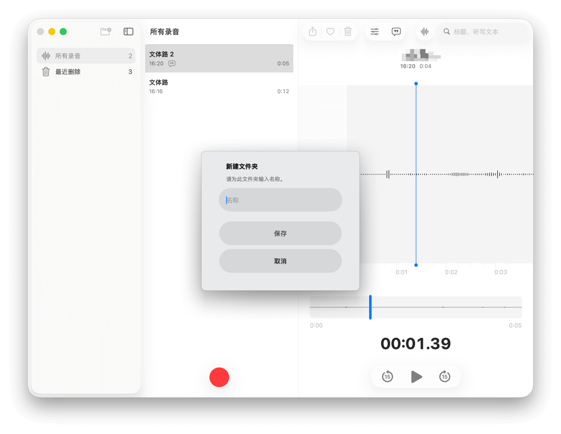Click the share icon in toolbar

313,32
